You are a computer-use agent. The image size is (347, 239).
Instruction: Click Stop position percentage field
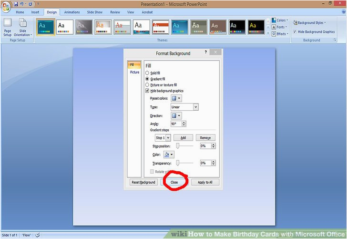(205, 146)
